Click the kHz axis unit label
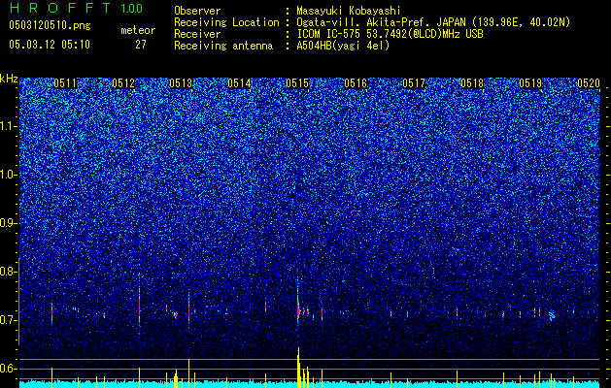The width and height of the screenshot is (611, 388). [x=9, y=79]
